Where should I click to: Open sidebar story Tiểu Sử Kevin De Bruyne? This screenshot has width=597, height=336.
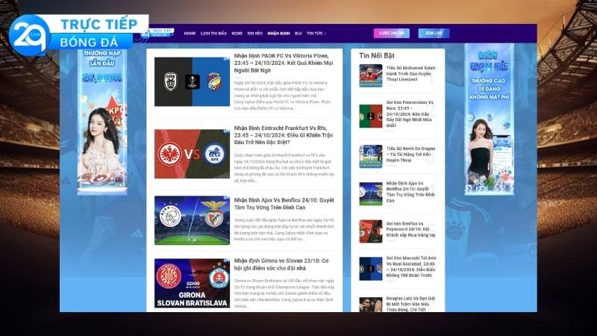point(410,155)
